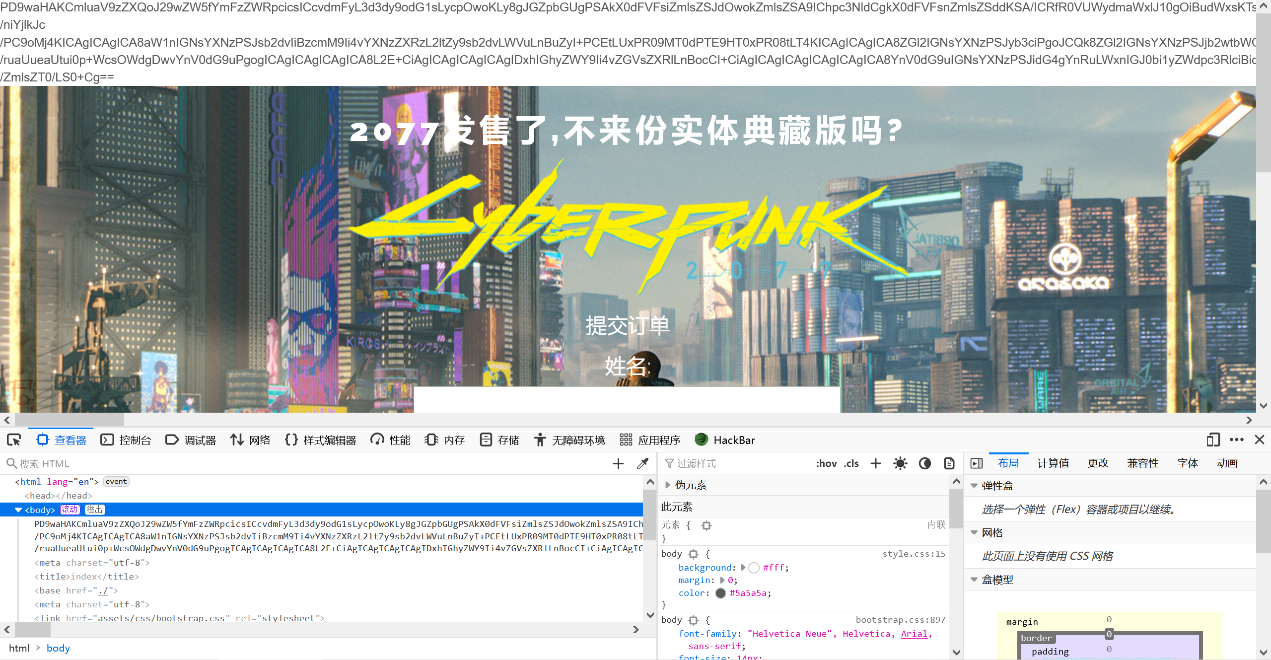This screenshot has height=660, width=1271.
Task: Click the 提交订单 heading on page
Action: click(x=628, y=326)
